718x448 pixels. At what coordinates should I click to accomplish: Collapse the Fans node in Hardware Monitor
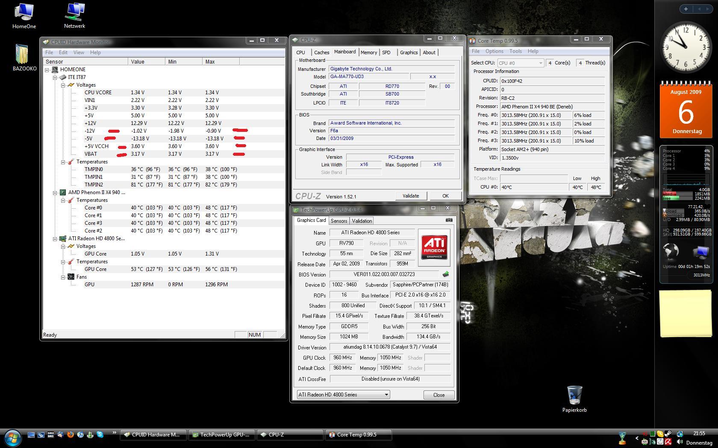pyautogui.click(x=63, y=277)
